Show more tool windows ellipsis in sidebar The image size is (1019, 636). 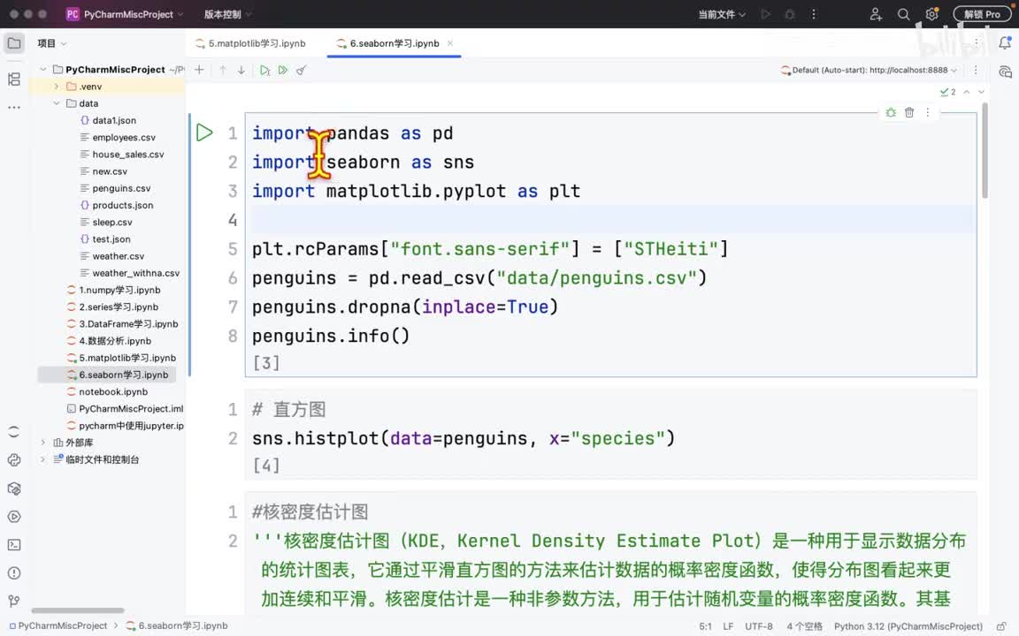click(13, 107)
